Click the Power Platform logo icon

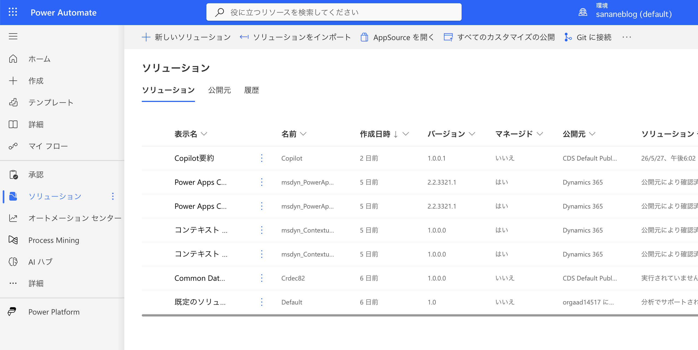pos(12,312)
